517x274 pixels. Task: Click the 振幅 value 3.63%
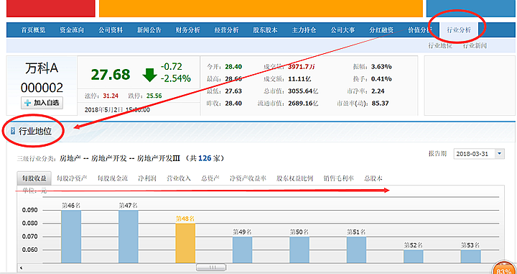pos(381,67)
